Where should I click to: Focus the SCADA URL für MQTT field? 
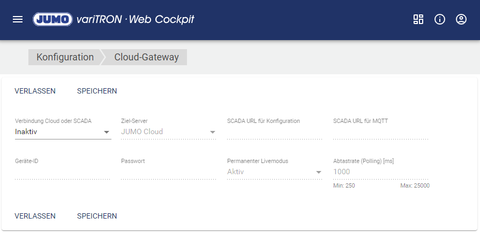pyautogui.click(x=380, y=132)
